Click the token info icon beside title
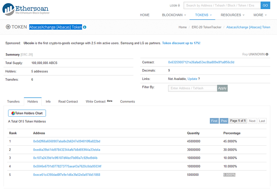 tap(84, 27)
